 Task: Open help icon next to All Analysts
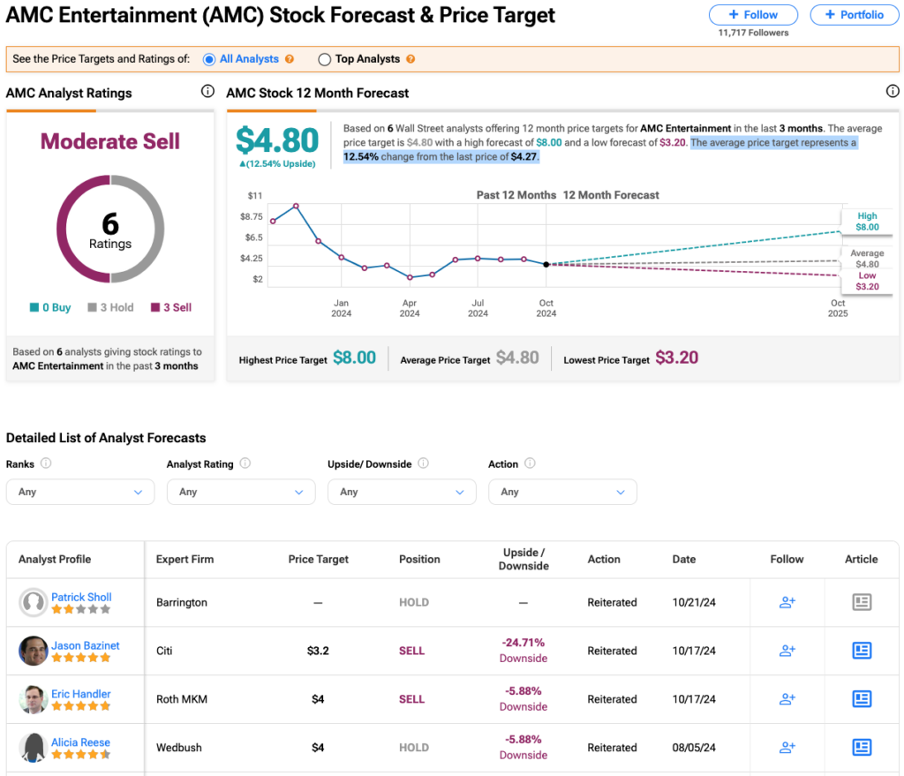290,59
